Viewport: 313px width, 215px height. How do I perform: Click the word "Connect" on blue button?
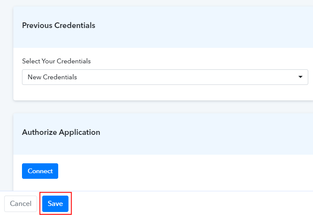coord(40,171)
